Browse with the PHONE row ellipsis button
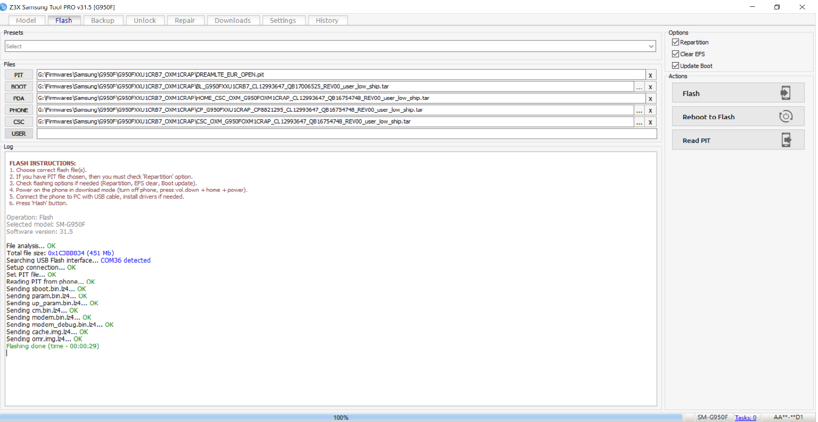This screenshot has height=422, width=818. 639,110
